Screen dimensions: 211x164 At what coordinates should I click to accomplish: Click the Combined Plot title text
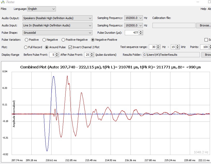tap(111, 67)
